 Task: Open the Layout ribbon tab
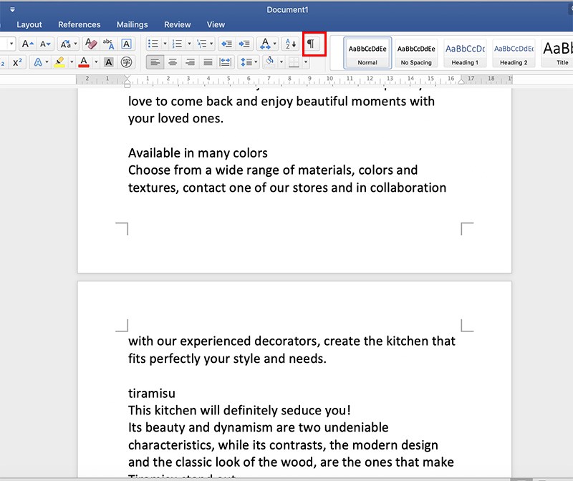(29, 24)
